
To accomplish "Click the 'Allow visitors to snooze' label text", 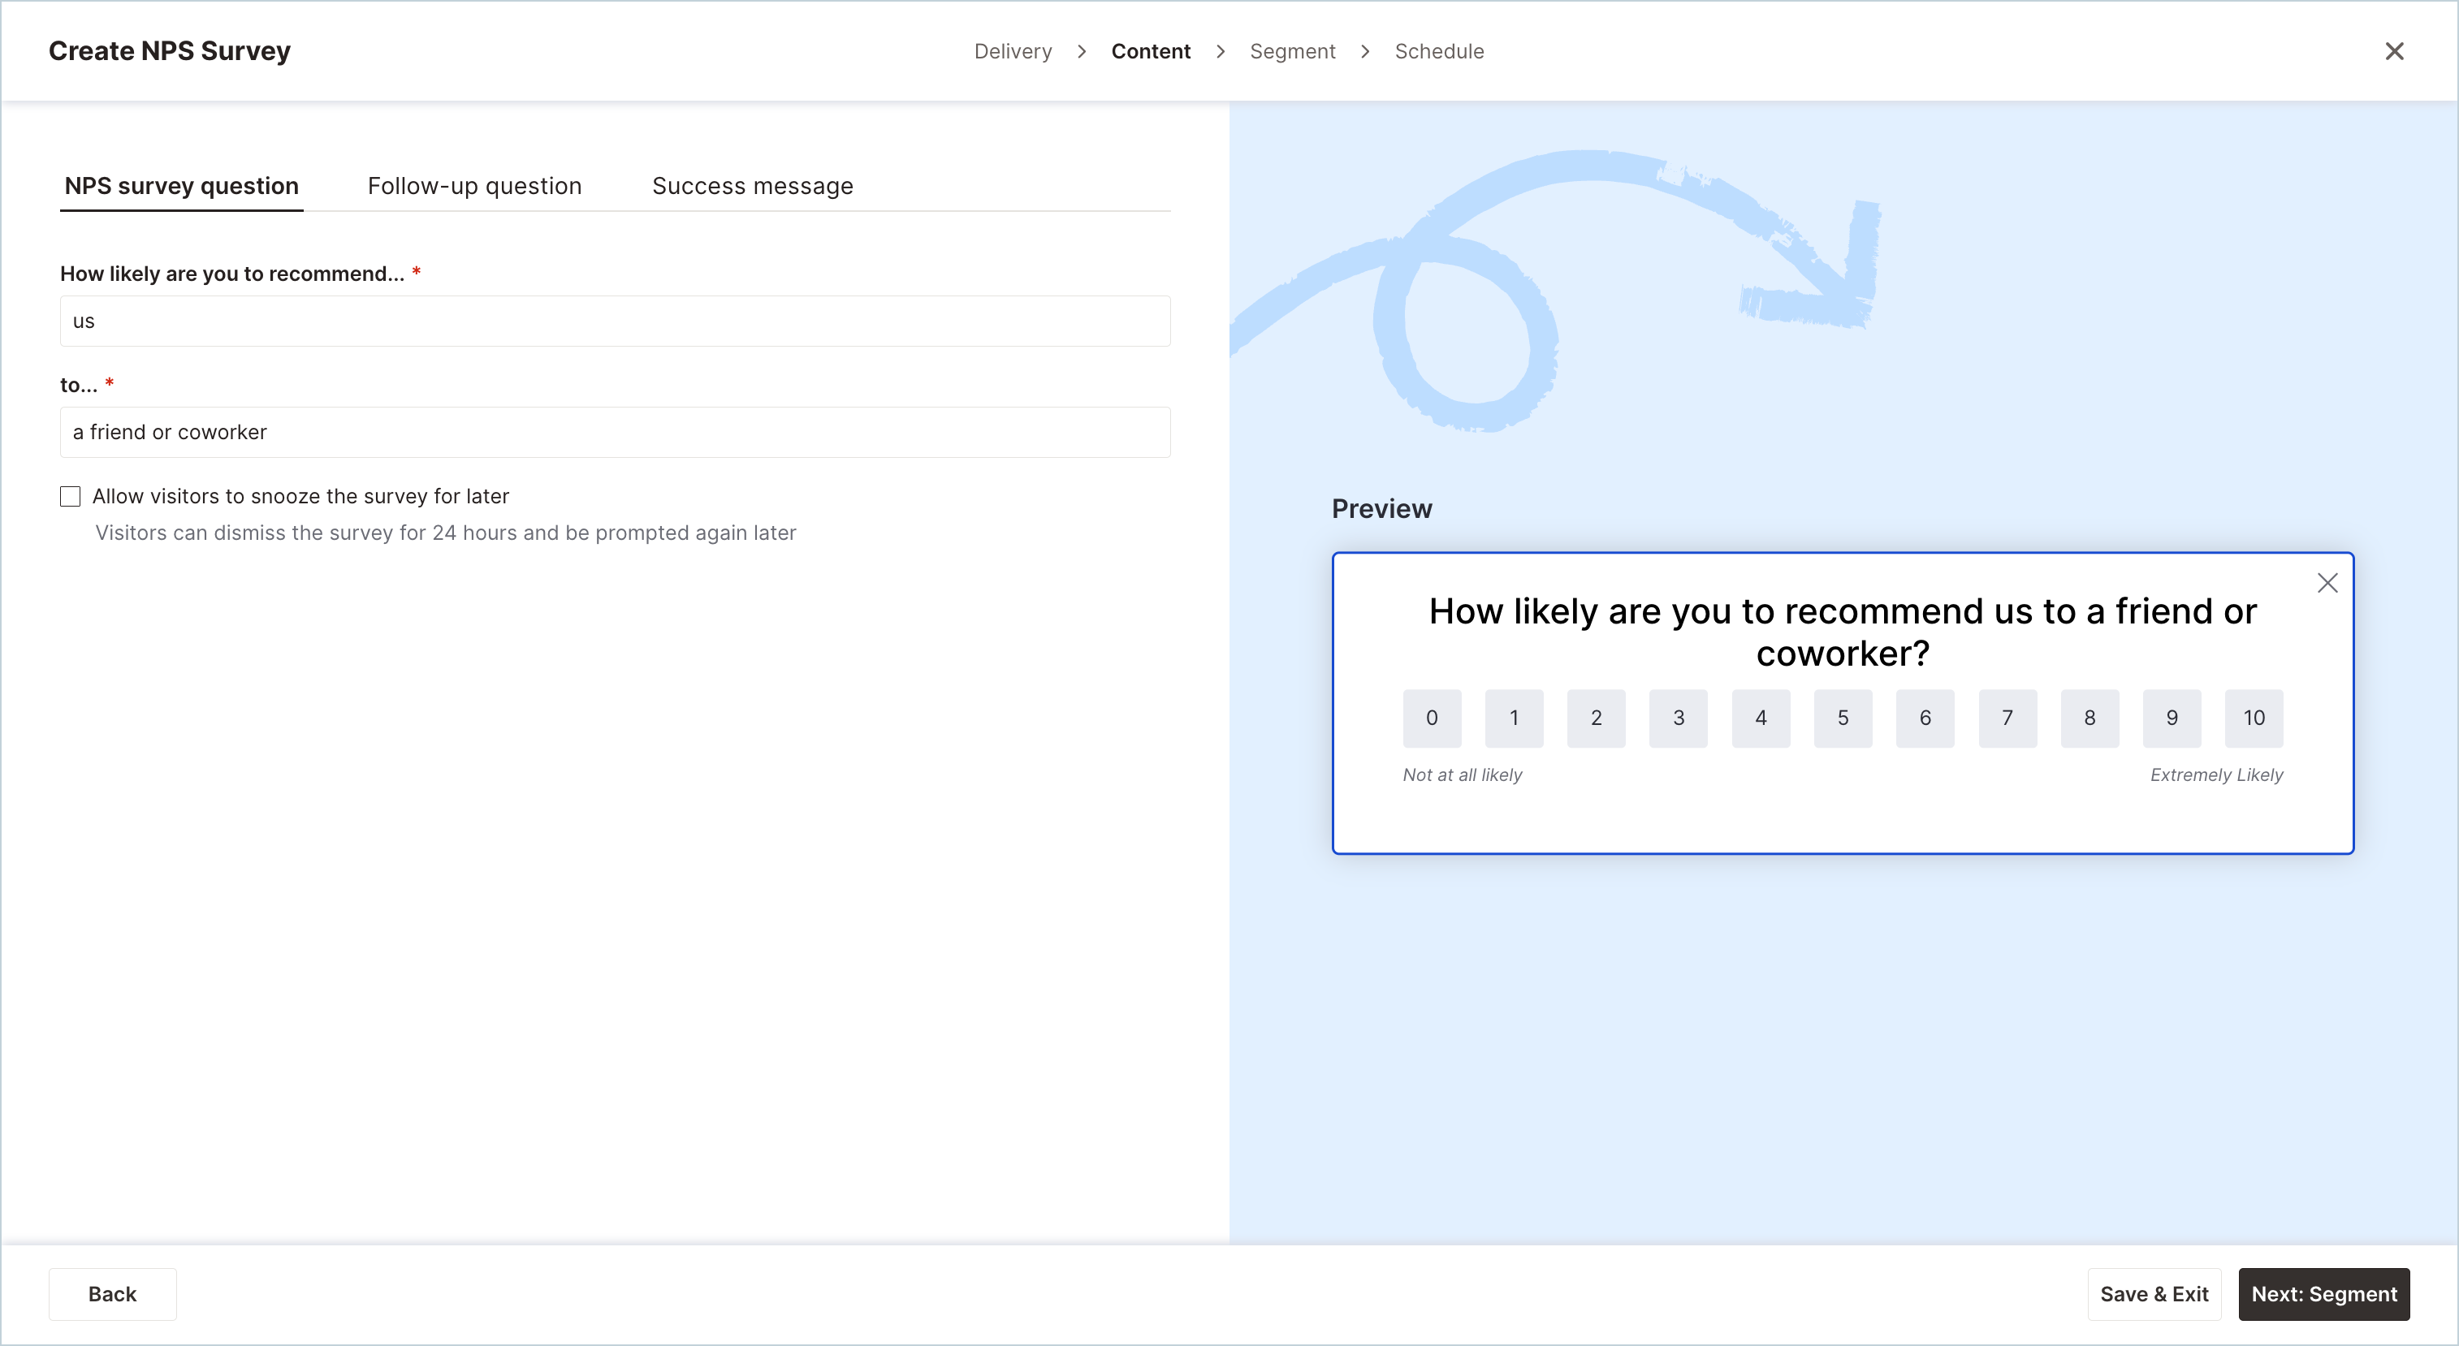I will point(300,496).
